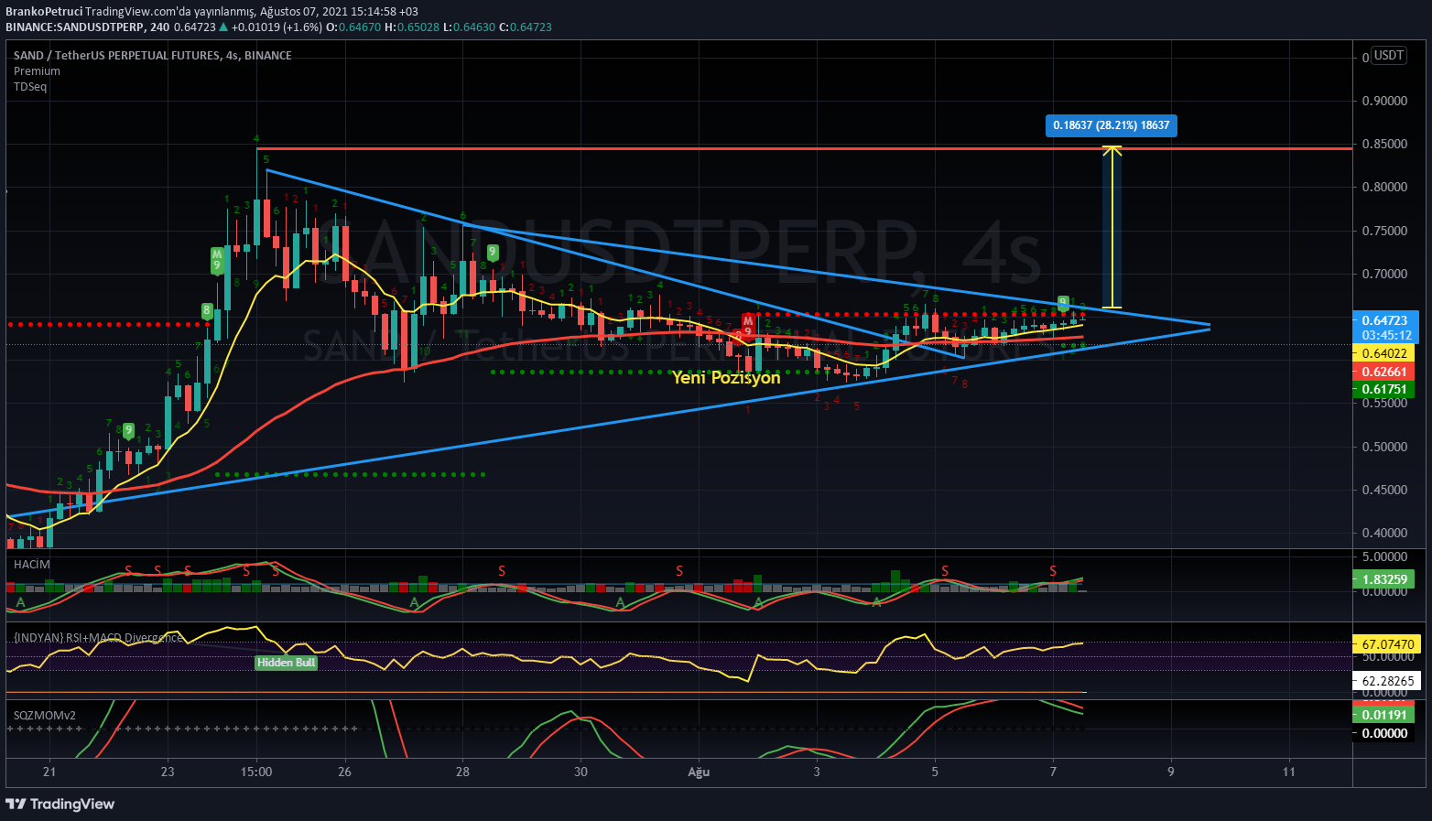Select the TDSeq indicator label
Screen dimensions: 1432x821
[x=30, y=86]
